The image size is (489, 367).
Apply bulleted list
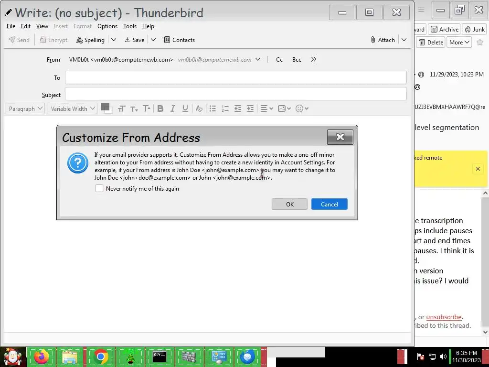pos(213,108)
